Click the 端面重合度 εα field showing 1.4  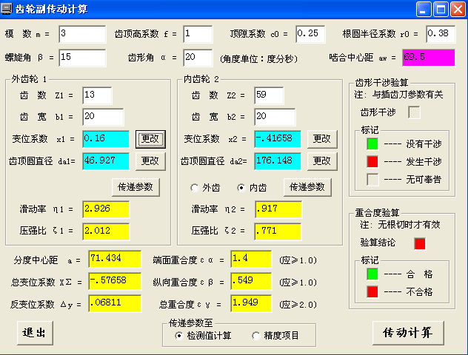click(x=251, y=259)
